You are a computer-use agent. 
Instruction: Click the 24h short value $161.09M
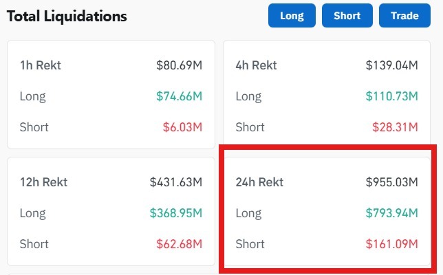(x=391, y=244)
